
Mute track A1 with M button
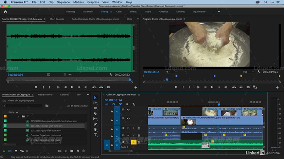pyautogui.click(x=128, y=128)
